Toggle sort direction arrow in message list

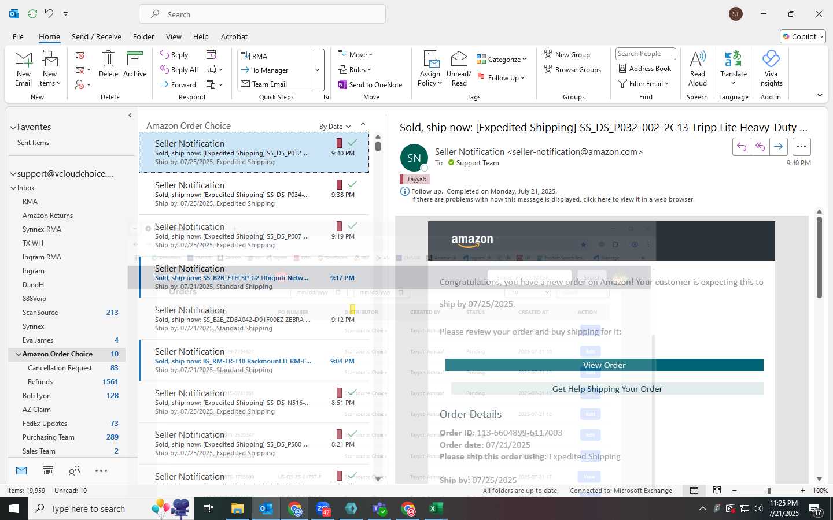[363, 126]
